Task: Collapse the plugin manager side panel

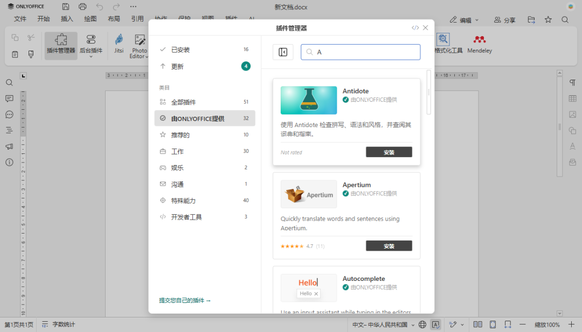Action: click(283, 52)
